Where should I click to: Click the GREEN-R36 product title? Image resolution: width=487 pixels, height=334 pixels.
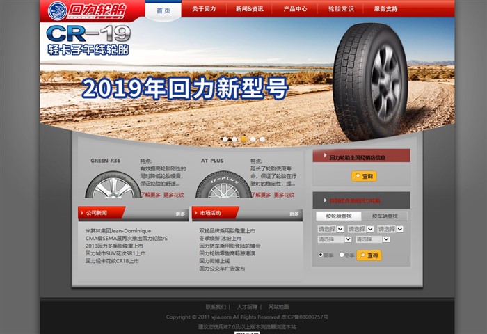coord(105,161)
